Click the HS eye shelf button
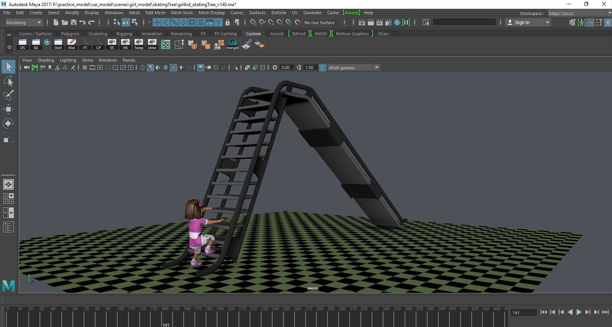612x327 pixels. pyautogui.click(x=125, y=44)
